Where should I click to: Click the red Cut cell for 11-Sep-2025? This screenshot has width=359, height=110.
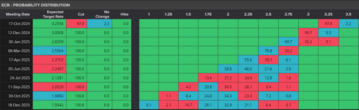click(x=77, y=87)
